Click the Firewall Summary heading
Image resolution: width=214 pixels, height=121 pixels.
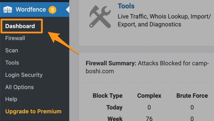point(111,63)
